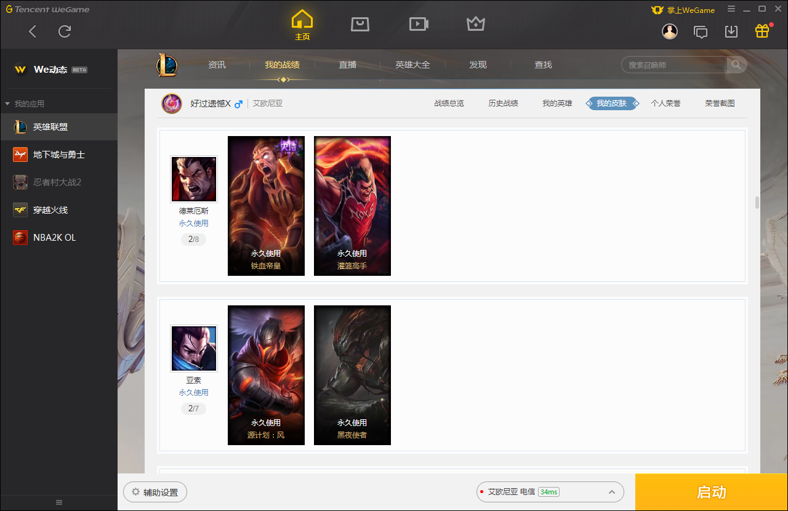788x511 pixels.
Task: Collapse the 我的应用 section
Action: pos(25,104)
